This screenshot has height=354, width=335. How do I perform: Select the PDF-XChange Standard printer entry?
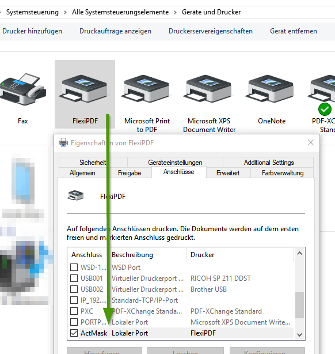(x=226, y=311)
